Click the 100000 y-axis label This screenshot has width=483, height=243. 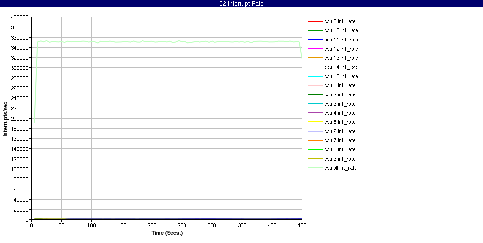tap(21, 169)
